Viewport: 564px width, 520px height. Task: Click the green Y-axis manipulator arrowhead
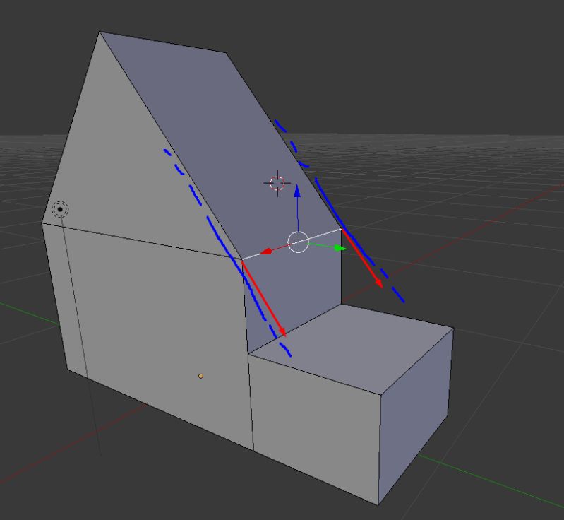[340, 248]
